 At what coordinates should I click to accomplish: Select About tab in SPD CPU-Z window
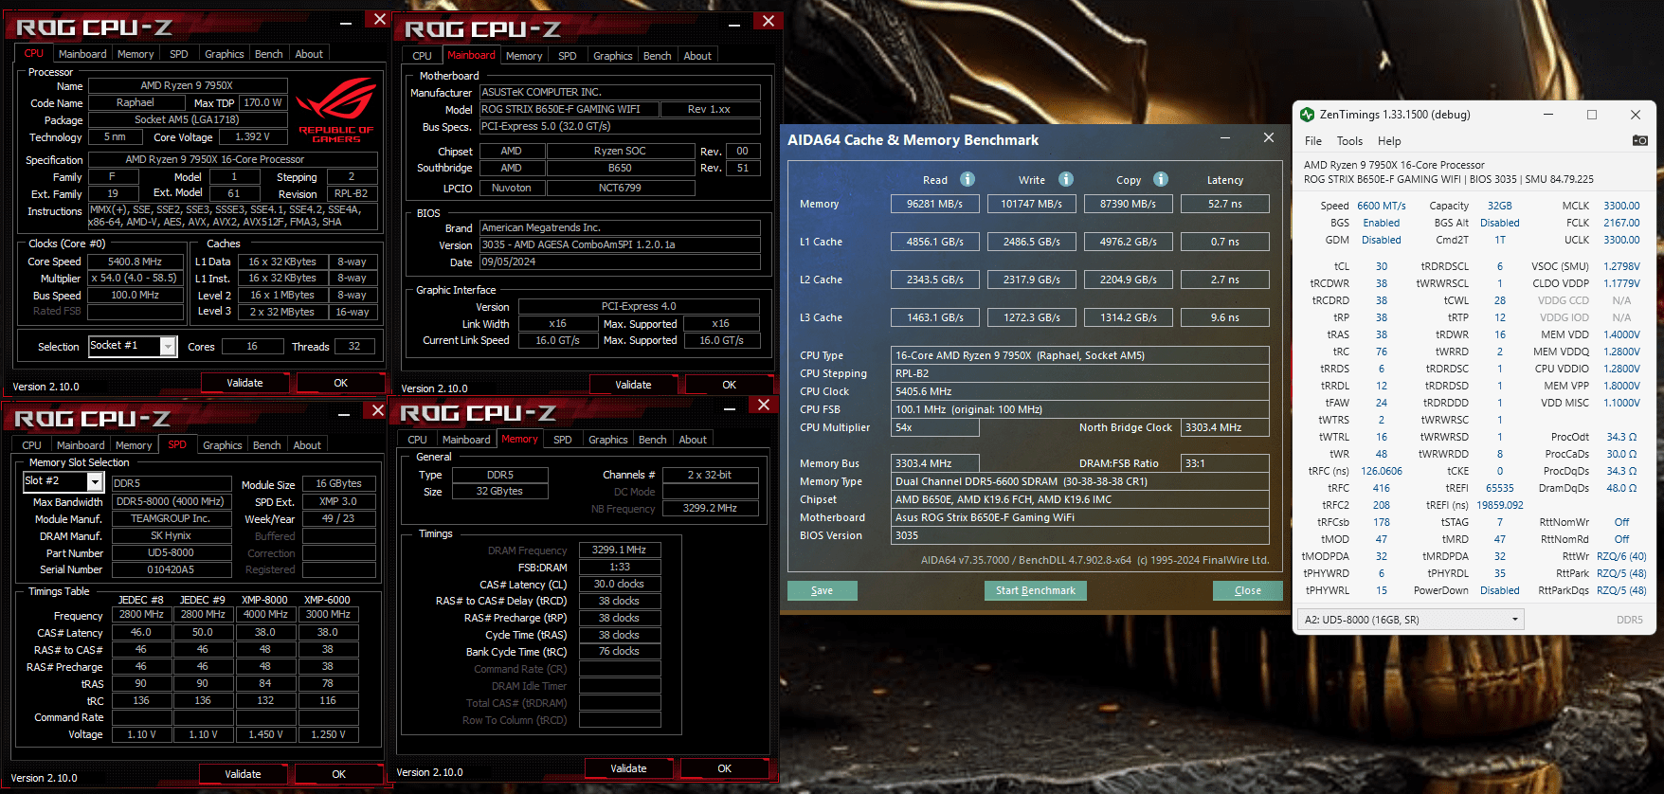[x=307, y=445]
